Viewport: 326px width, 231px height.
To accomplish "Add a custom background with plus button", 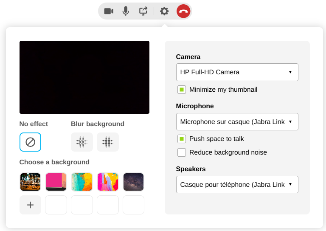I will point(30,205).
